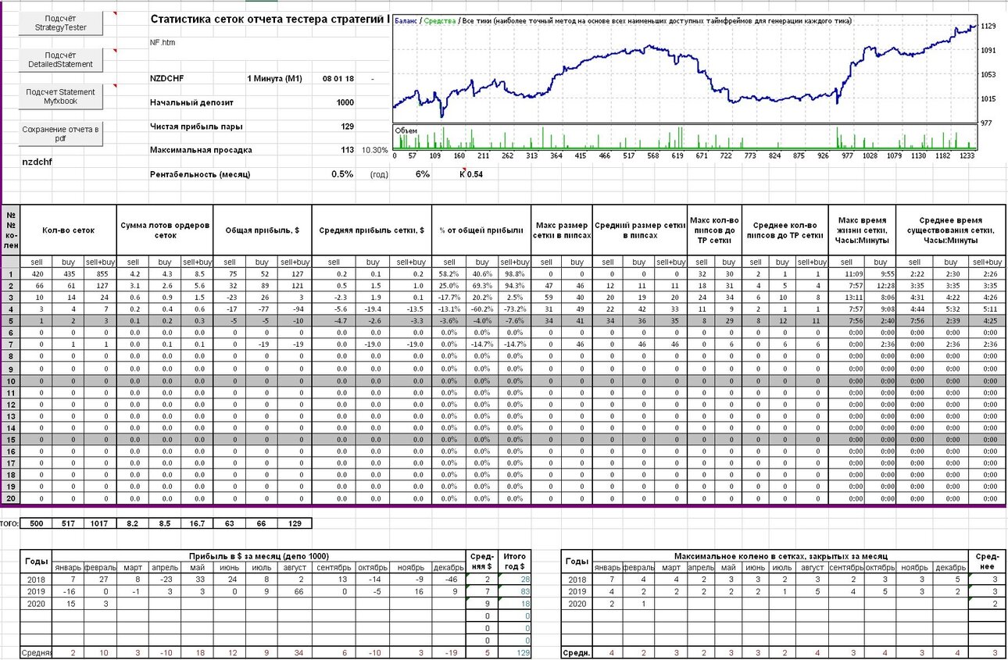This screenshot has width=1008, height=660.
Task: Select the 13:11 max lifetime cell
Action: pos(846,298)
